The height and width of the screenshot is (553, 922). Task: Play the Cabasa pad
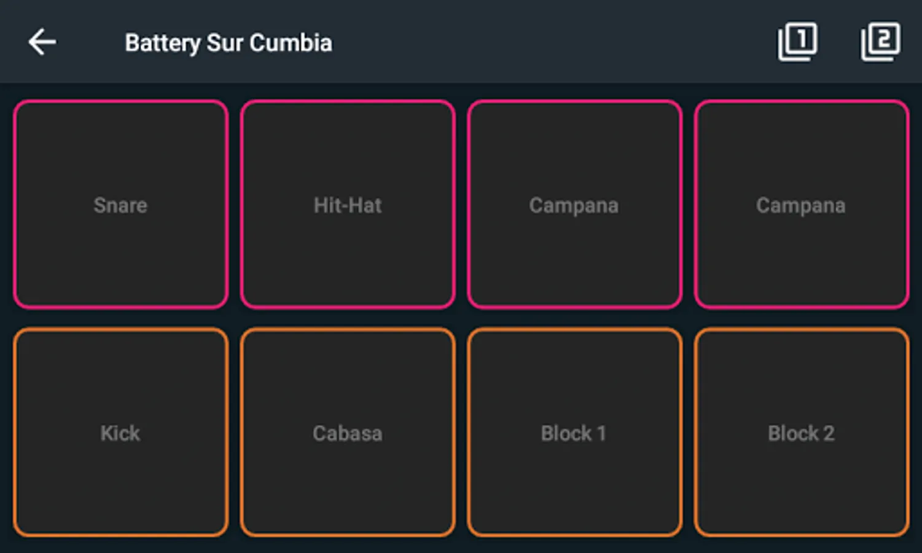pyautogui.click(x=348, y=433)
